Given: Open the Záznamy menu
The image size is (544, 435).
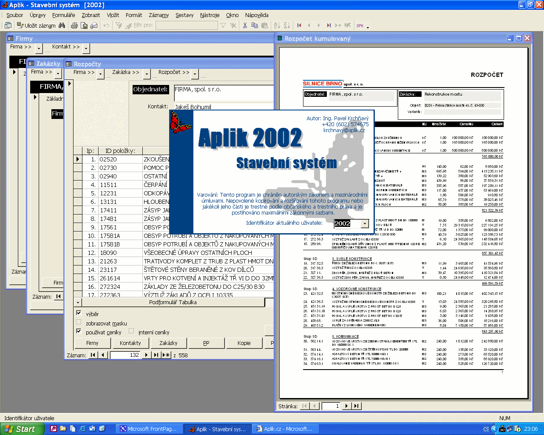Looking at the screenshot, I should point(159,15).
